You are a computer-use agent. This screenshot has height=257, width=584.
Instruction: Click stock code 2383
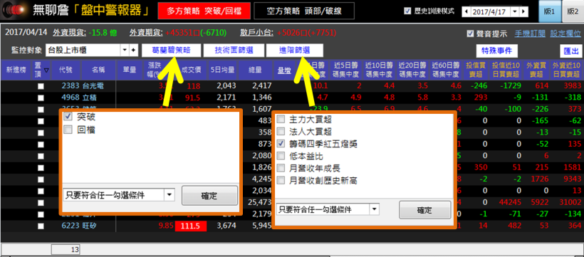point(70,86)
